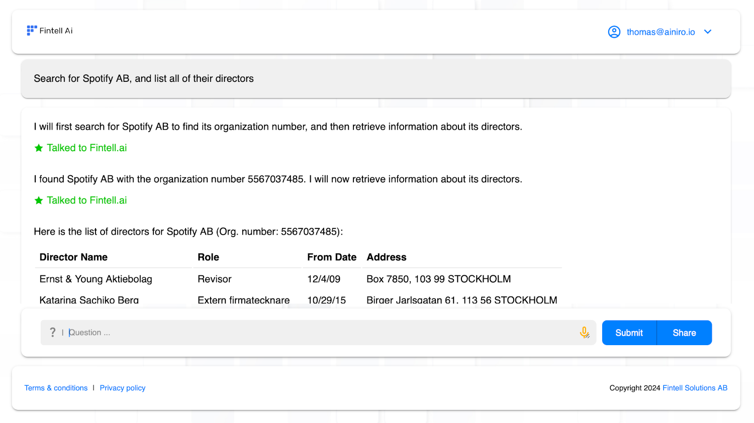754x423 pixels.
Task: Select Ernst & Young Aktiebolag cell
Action: (x=96, y=279)
